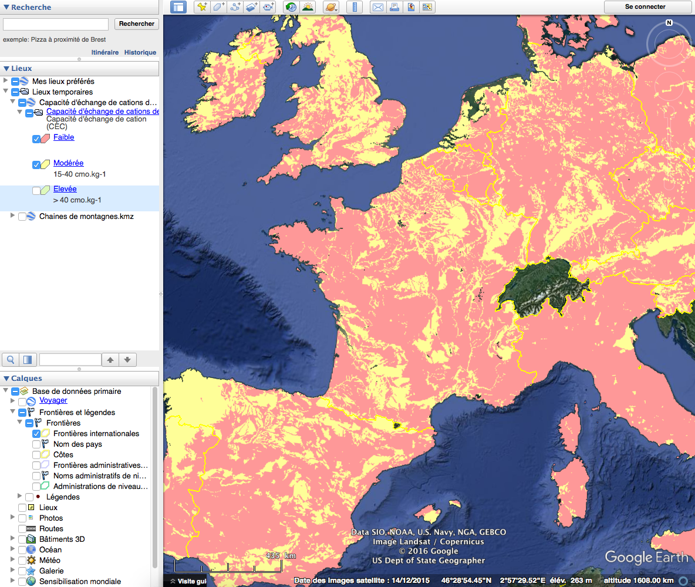Expand the Océan layer tree
The width and height of the screenshot is (695, 587).
12,549
